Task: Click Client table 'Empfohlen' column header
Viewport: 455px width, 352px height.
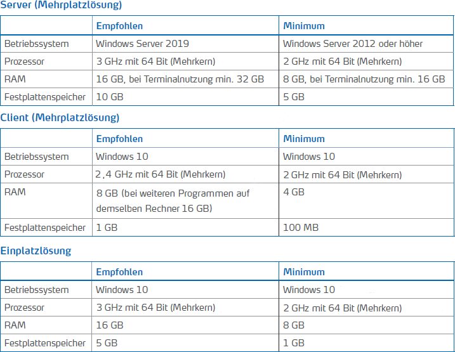Action: pyautogui.click(x=119, y=139)
